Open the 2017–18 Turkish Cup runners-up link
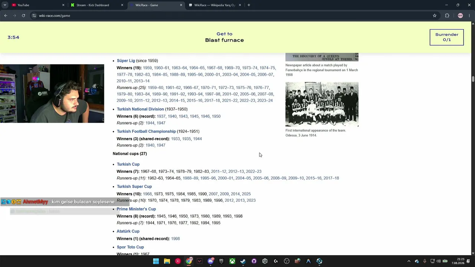Viewport: 475px width, 267px height. [x=331, y=178]
